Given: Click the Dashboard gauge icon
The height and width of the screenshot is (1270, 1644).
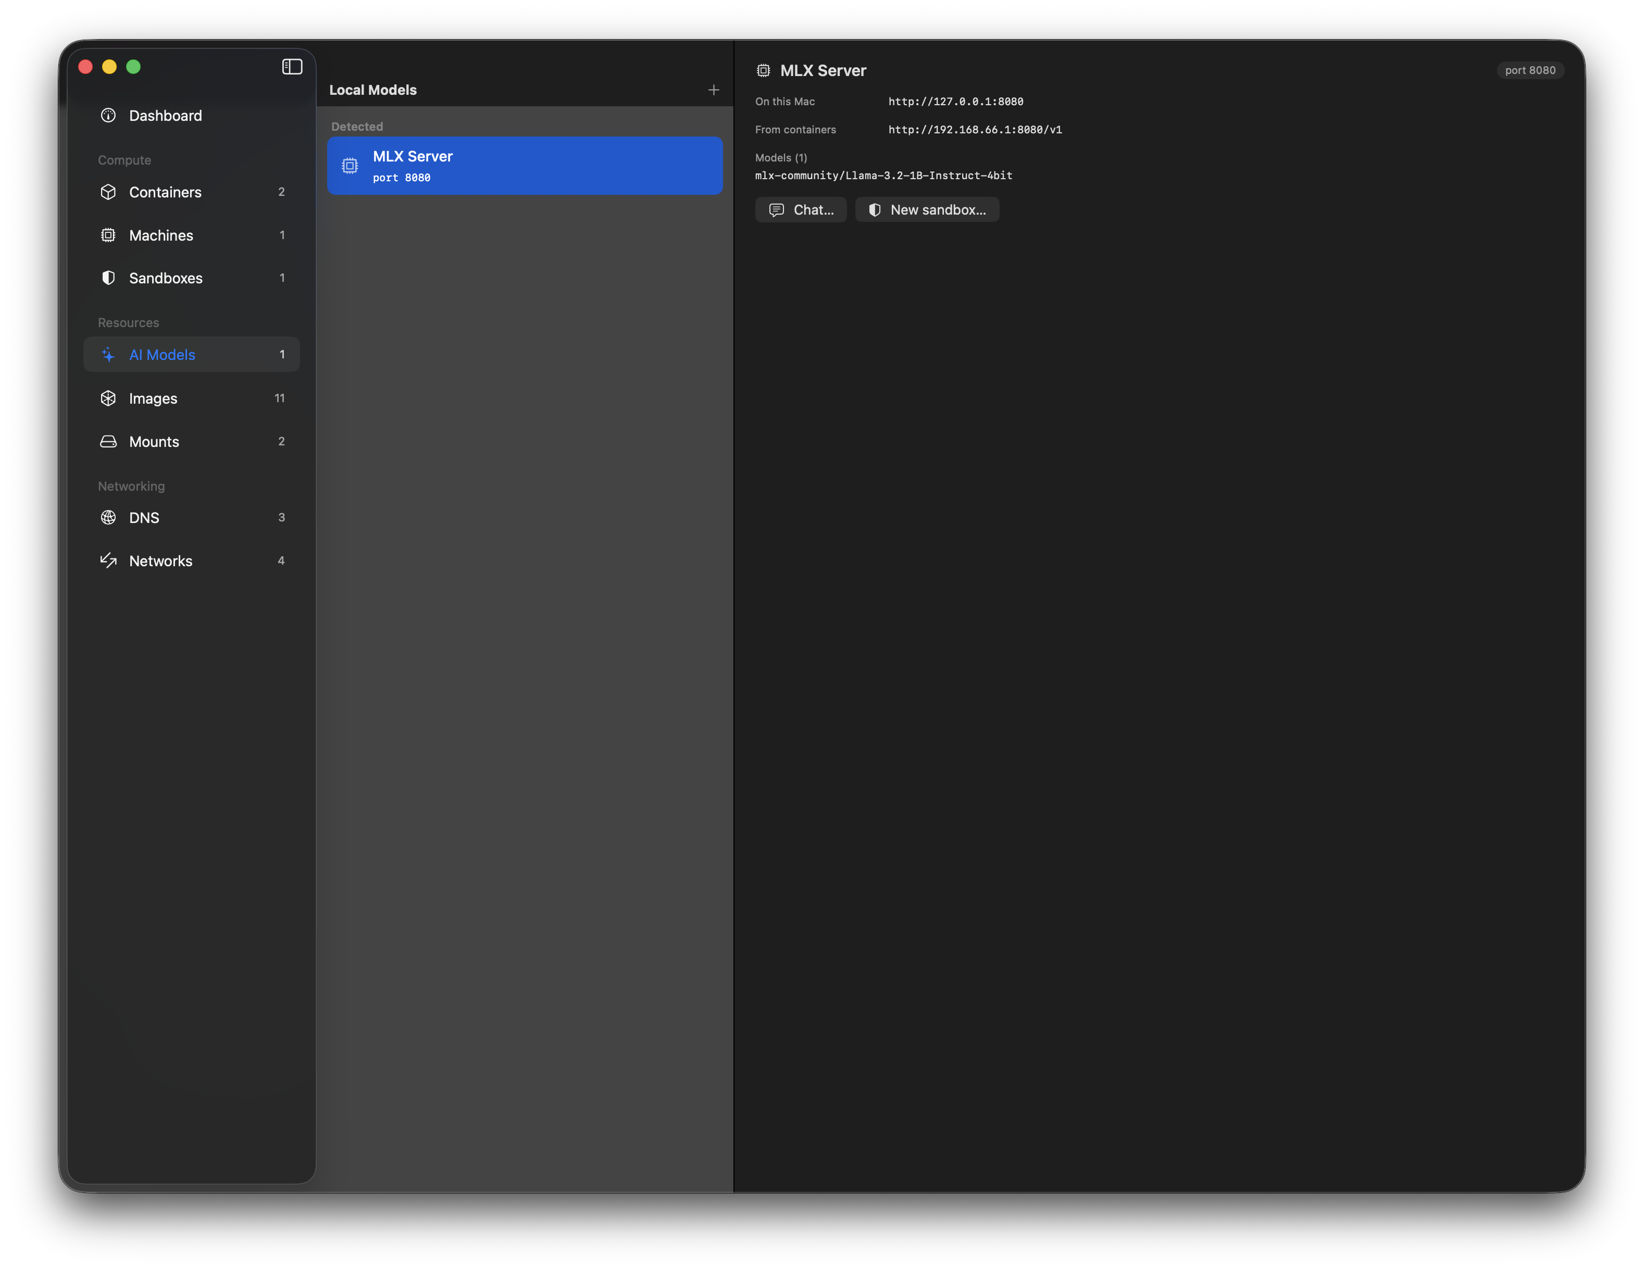Looking at the screenshot, I should click(x=108, y=115).
